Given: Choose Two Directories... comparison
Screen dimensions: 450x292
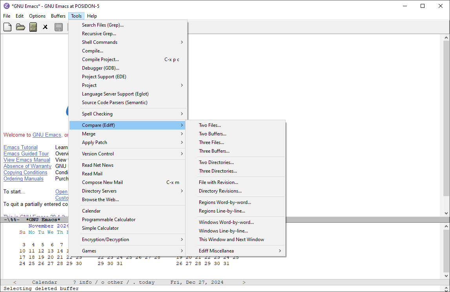Looking at the screenshot, I should (236, 162).
